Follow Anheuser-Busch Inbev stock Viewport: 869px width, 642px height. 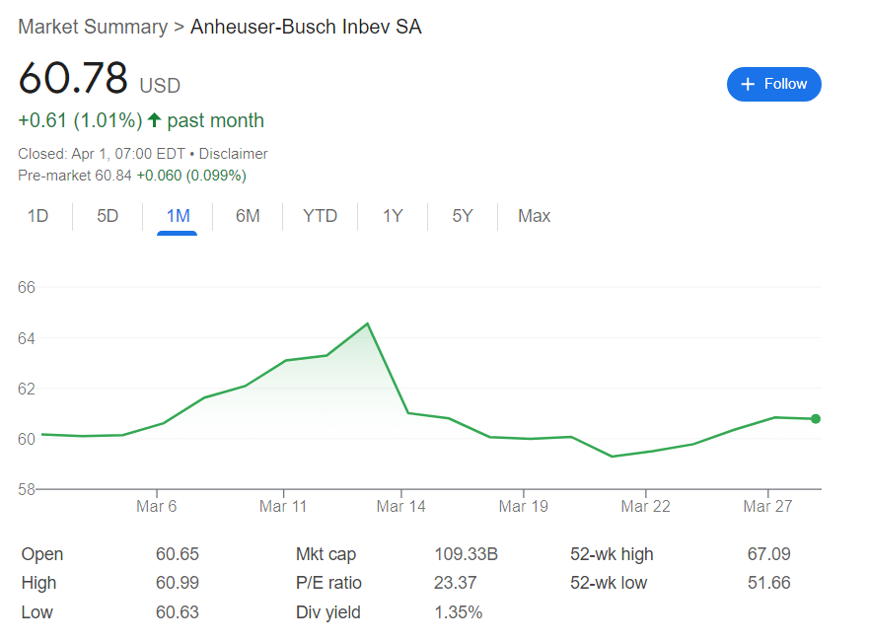773,84
